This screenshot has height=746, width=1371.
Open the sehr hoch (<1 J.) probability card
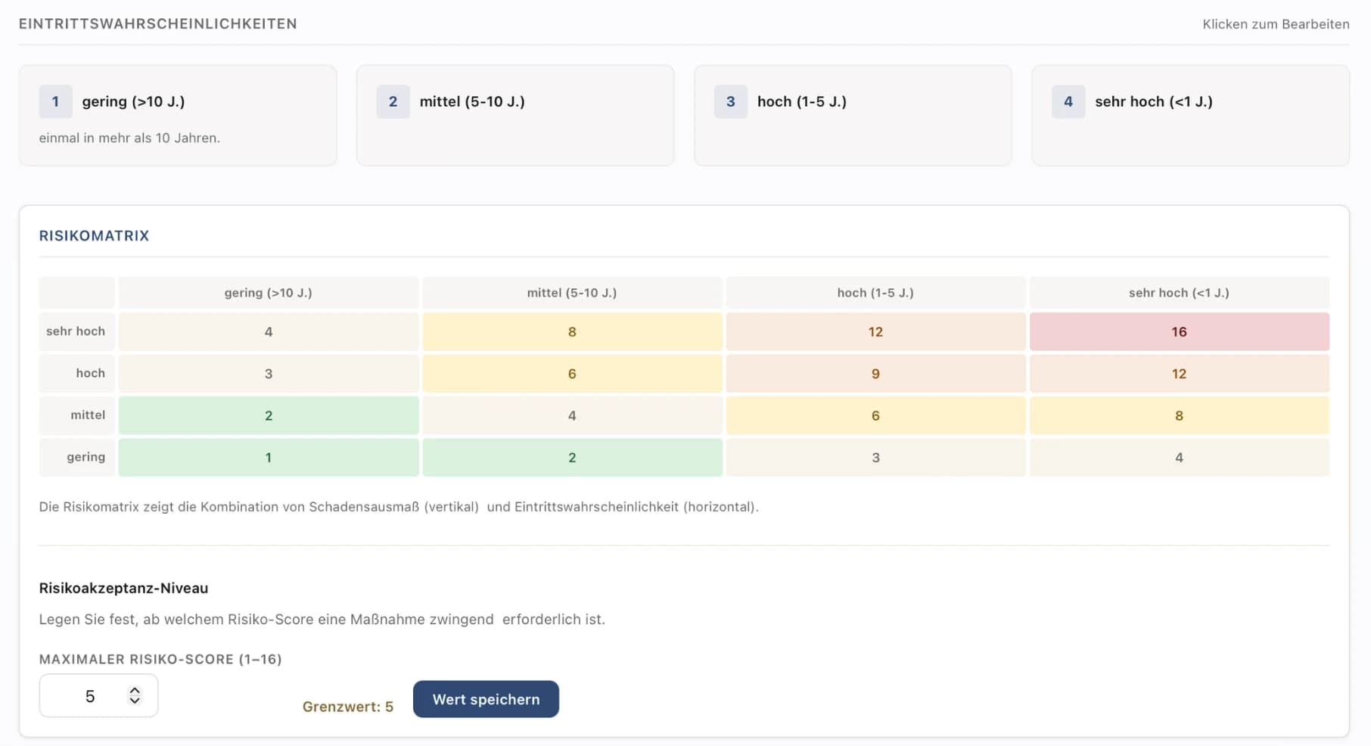tap(1190, 115)
